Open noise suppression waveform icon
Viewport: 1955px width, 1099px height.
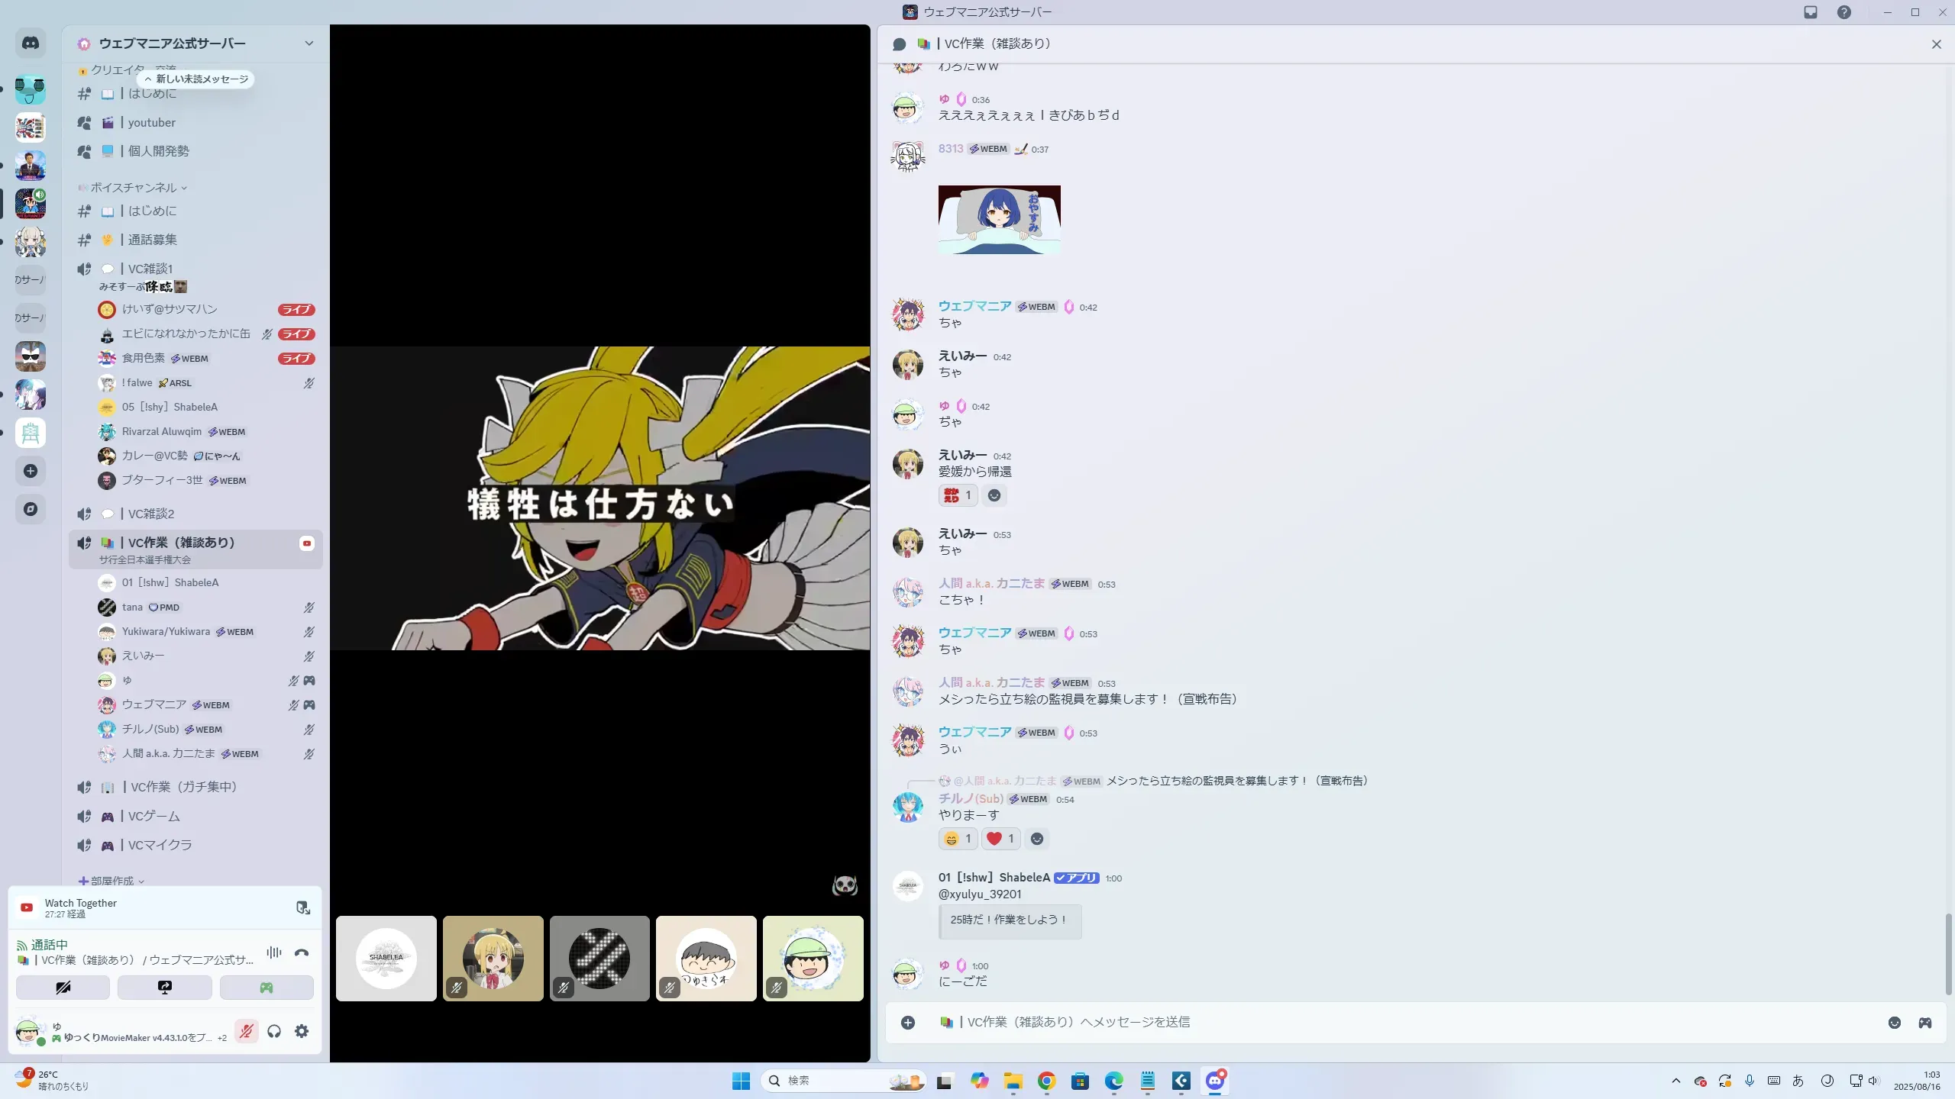273,952
